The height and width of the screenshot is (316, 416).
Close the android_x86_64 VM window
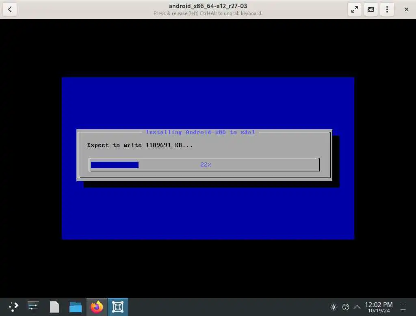tap(406, 9)
